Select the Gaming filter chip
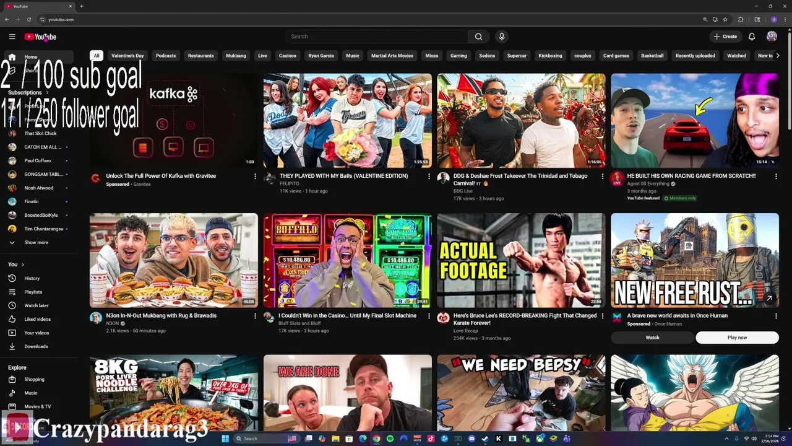This screenshot has height=446, width=792. coord(458,56)
